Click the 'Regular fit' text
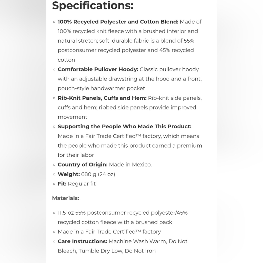This screenshot has width=263, height=263. point(82,184)
